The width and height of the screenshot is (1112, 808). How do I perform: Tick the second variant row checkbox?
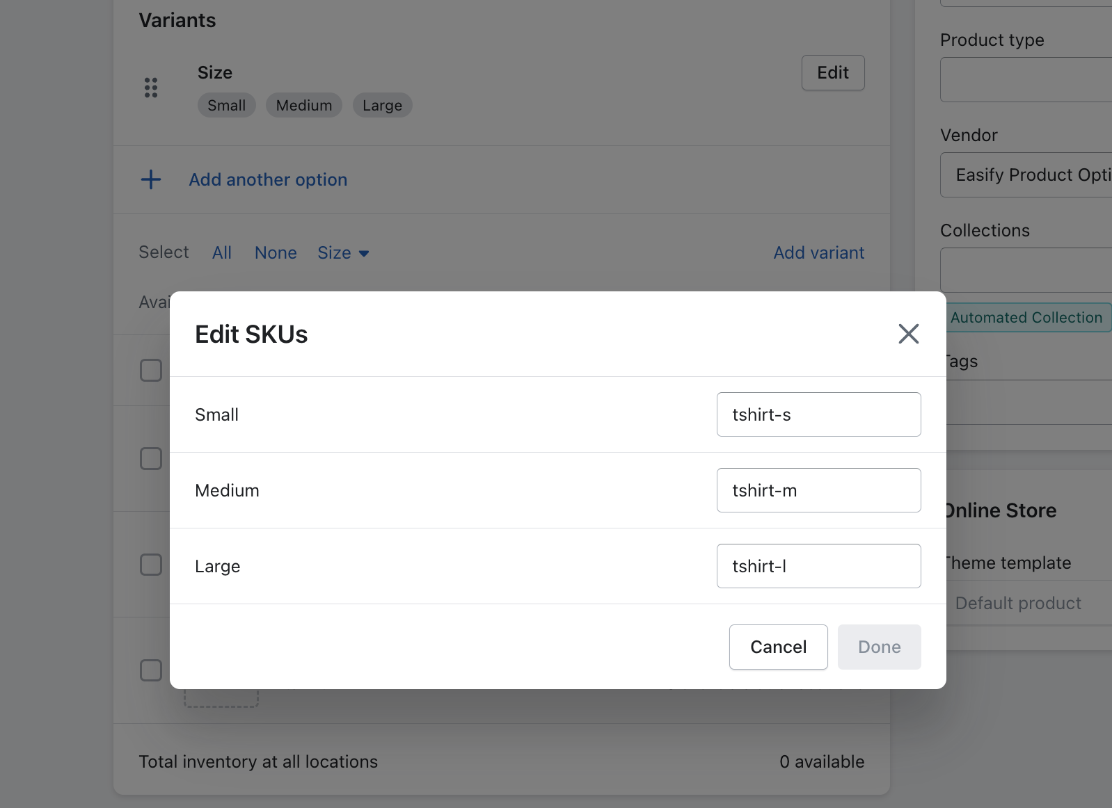pyautogui.click(x=151, y=459)
